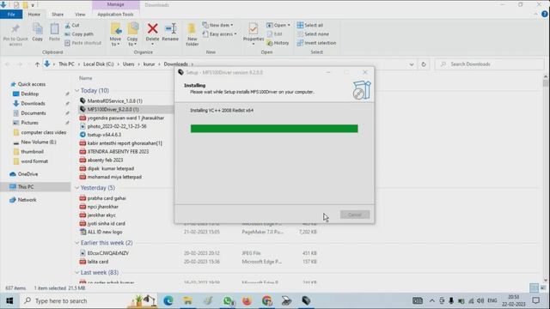This screenshot has width=550, height=309.
Task: Select the tsetup-x64.4.6.3 file
Action: tap(104, 135)
